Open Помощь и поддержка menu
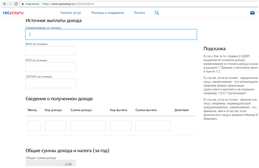This screenshot has height=168, width=259. pyautogui.click(x=108, y=13)
